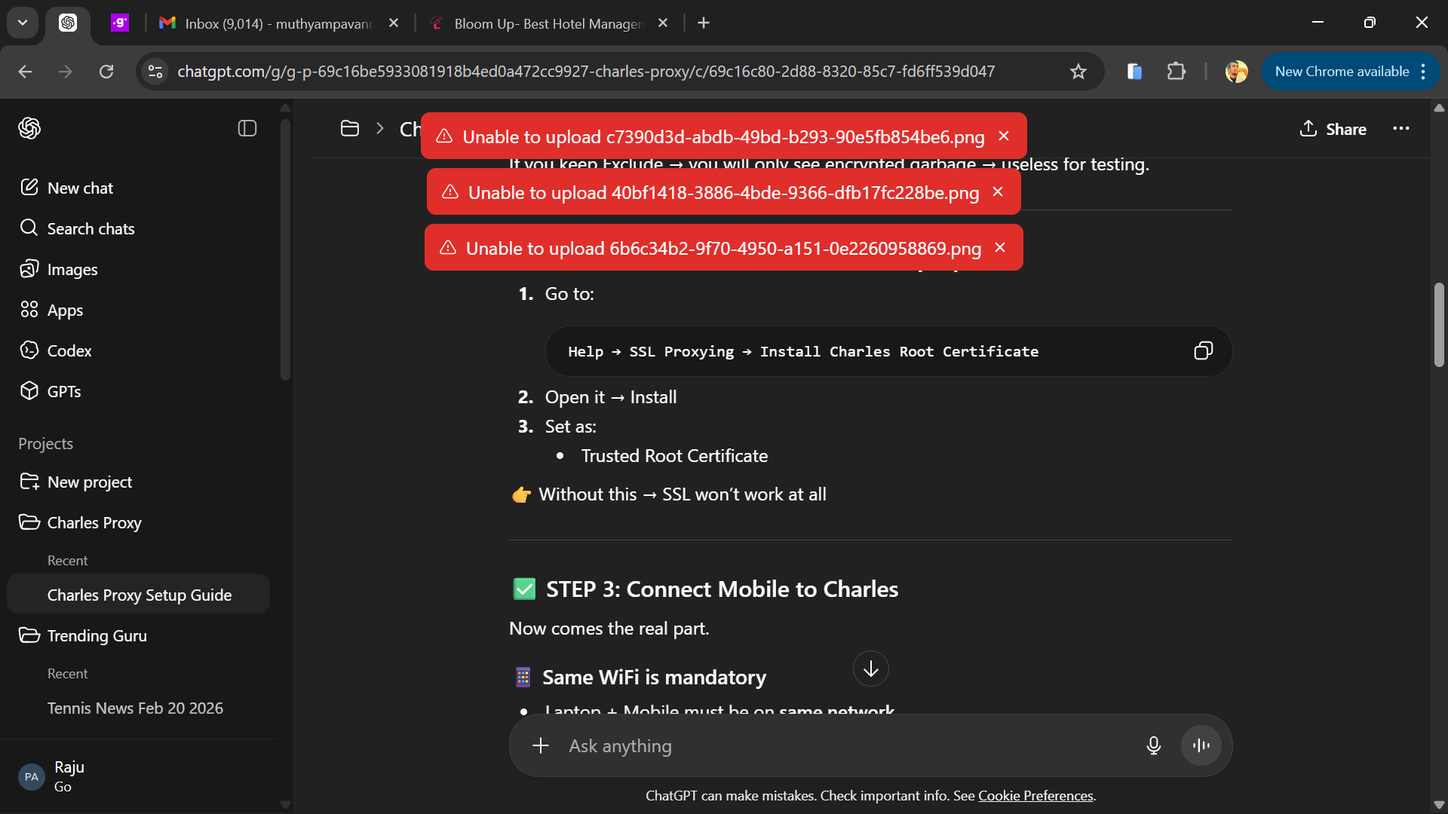
Task: Expand the tab search dropdown arrow
Action: [23, 23]
